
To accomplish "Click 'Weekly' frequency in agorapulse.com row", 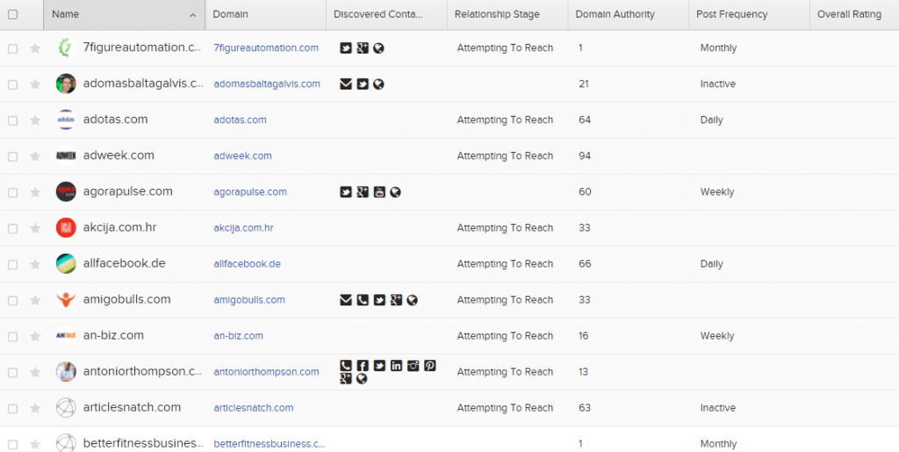I will (717, 192).
